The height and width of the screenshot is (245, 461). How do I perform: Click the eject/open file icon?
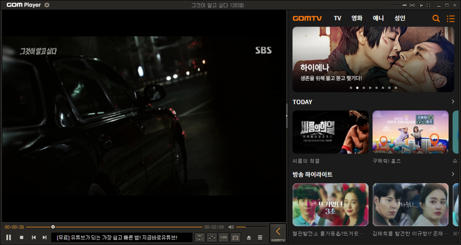point(249,237)
